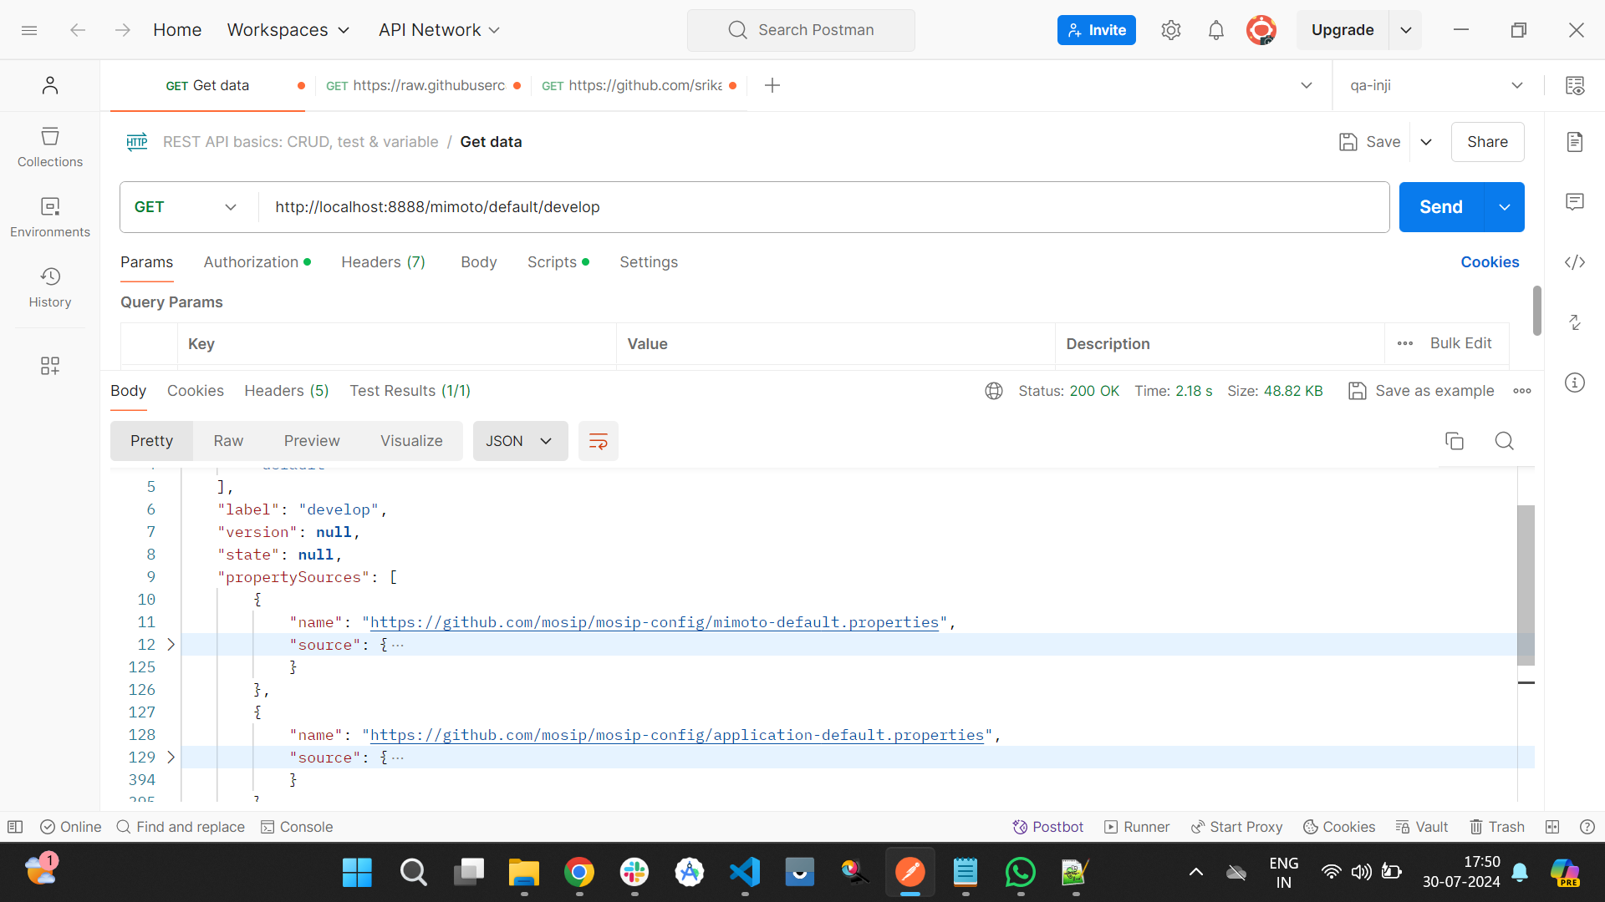Open Visual Studio Code from taskbar
Screen dimensions: 1605x902
pos(745,873)
